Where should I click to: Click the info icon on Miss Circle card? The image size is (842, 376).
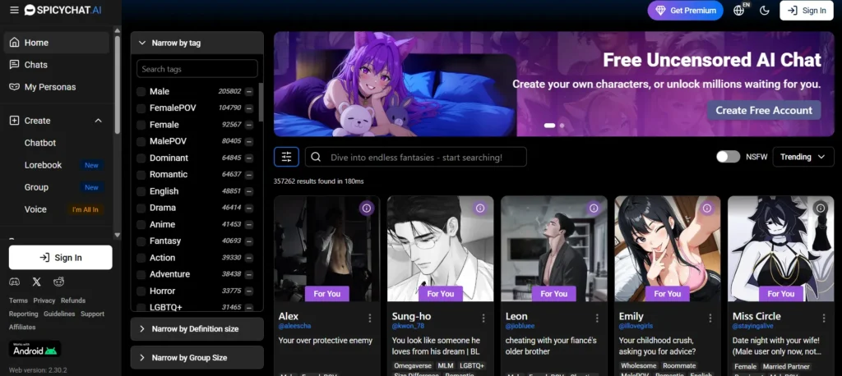coord(821,209)
